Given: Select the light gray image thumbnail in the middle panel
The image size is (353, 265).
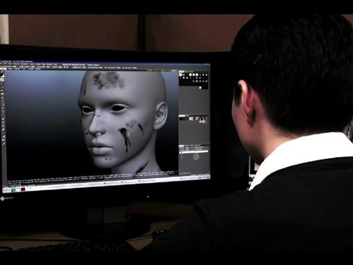Looking at the screenshot, I should pos(191,118).
